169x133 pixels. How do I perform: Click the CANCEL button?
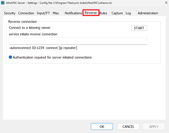[x=128, y=127]
